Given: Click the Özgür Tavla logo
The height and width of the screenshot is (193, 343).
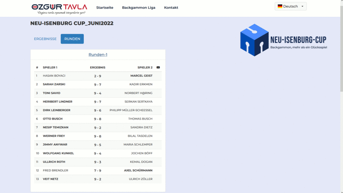Looking at the screenshot, I should pyautogui.click(x=59, y=8).
